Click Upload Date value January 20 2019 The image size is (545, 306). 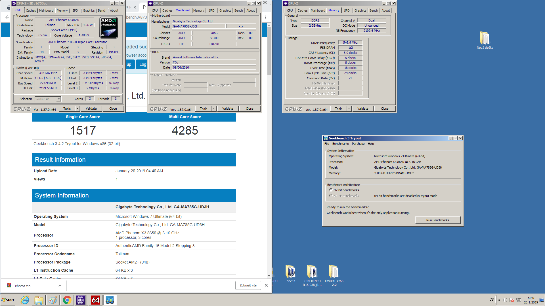[139, 171]
